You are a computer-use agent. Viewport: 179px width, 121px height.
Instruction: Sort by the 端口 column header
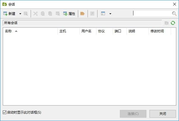tap(120, 31)
